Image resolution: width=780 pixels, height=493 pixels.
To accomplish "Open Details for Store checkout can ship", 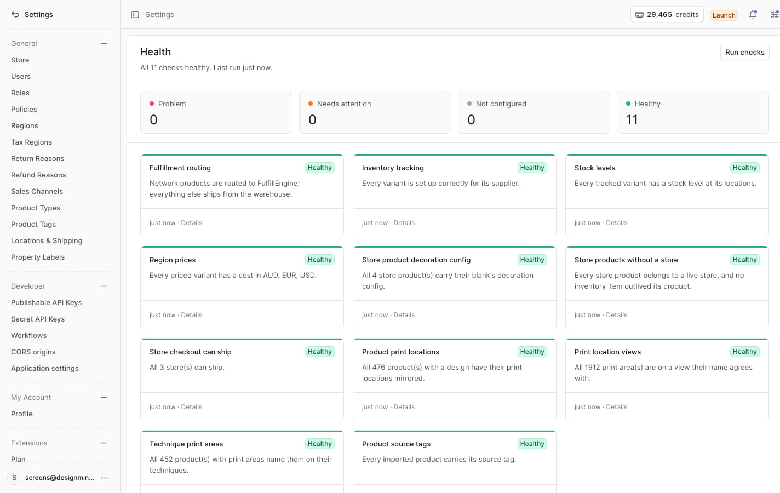I will click(192, 407).
